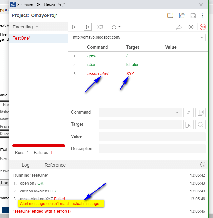Click the Value column header
Image resolution: width=213 pixels, height=218 pixels.
pos(171,47)
